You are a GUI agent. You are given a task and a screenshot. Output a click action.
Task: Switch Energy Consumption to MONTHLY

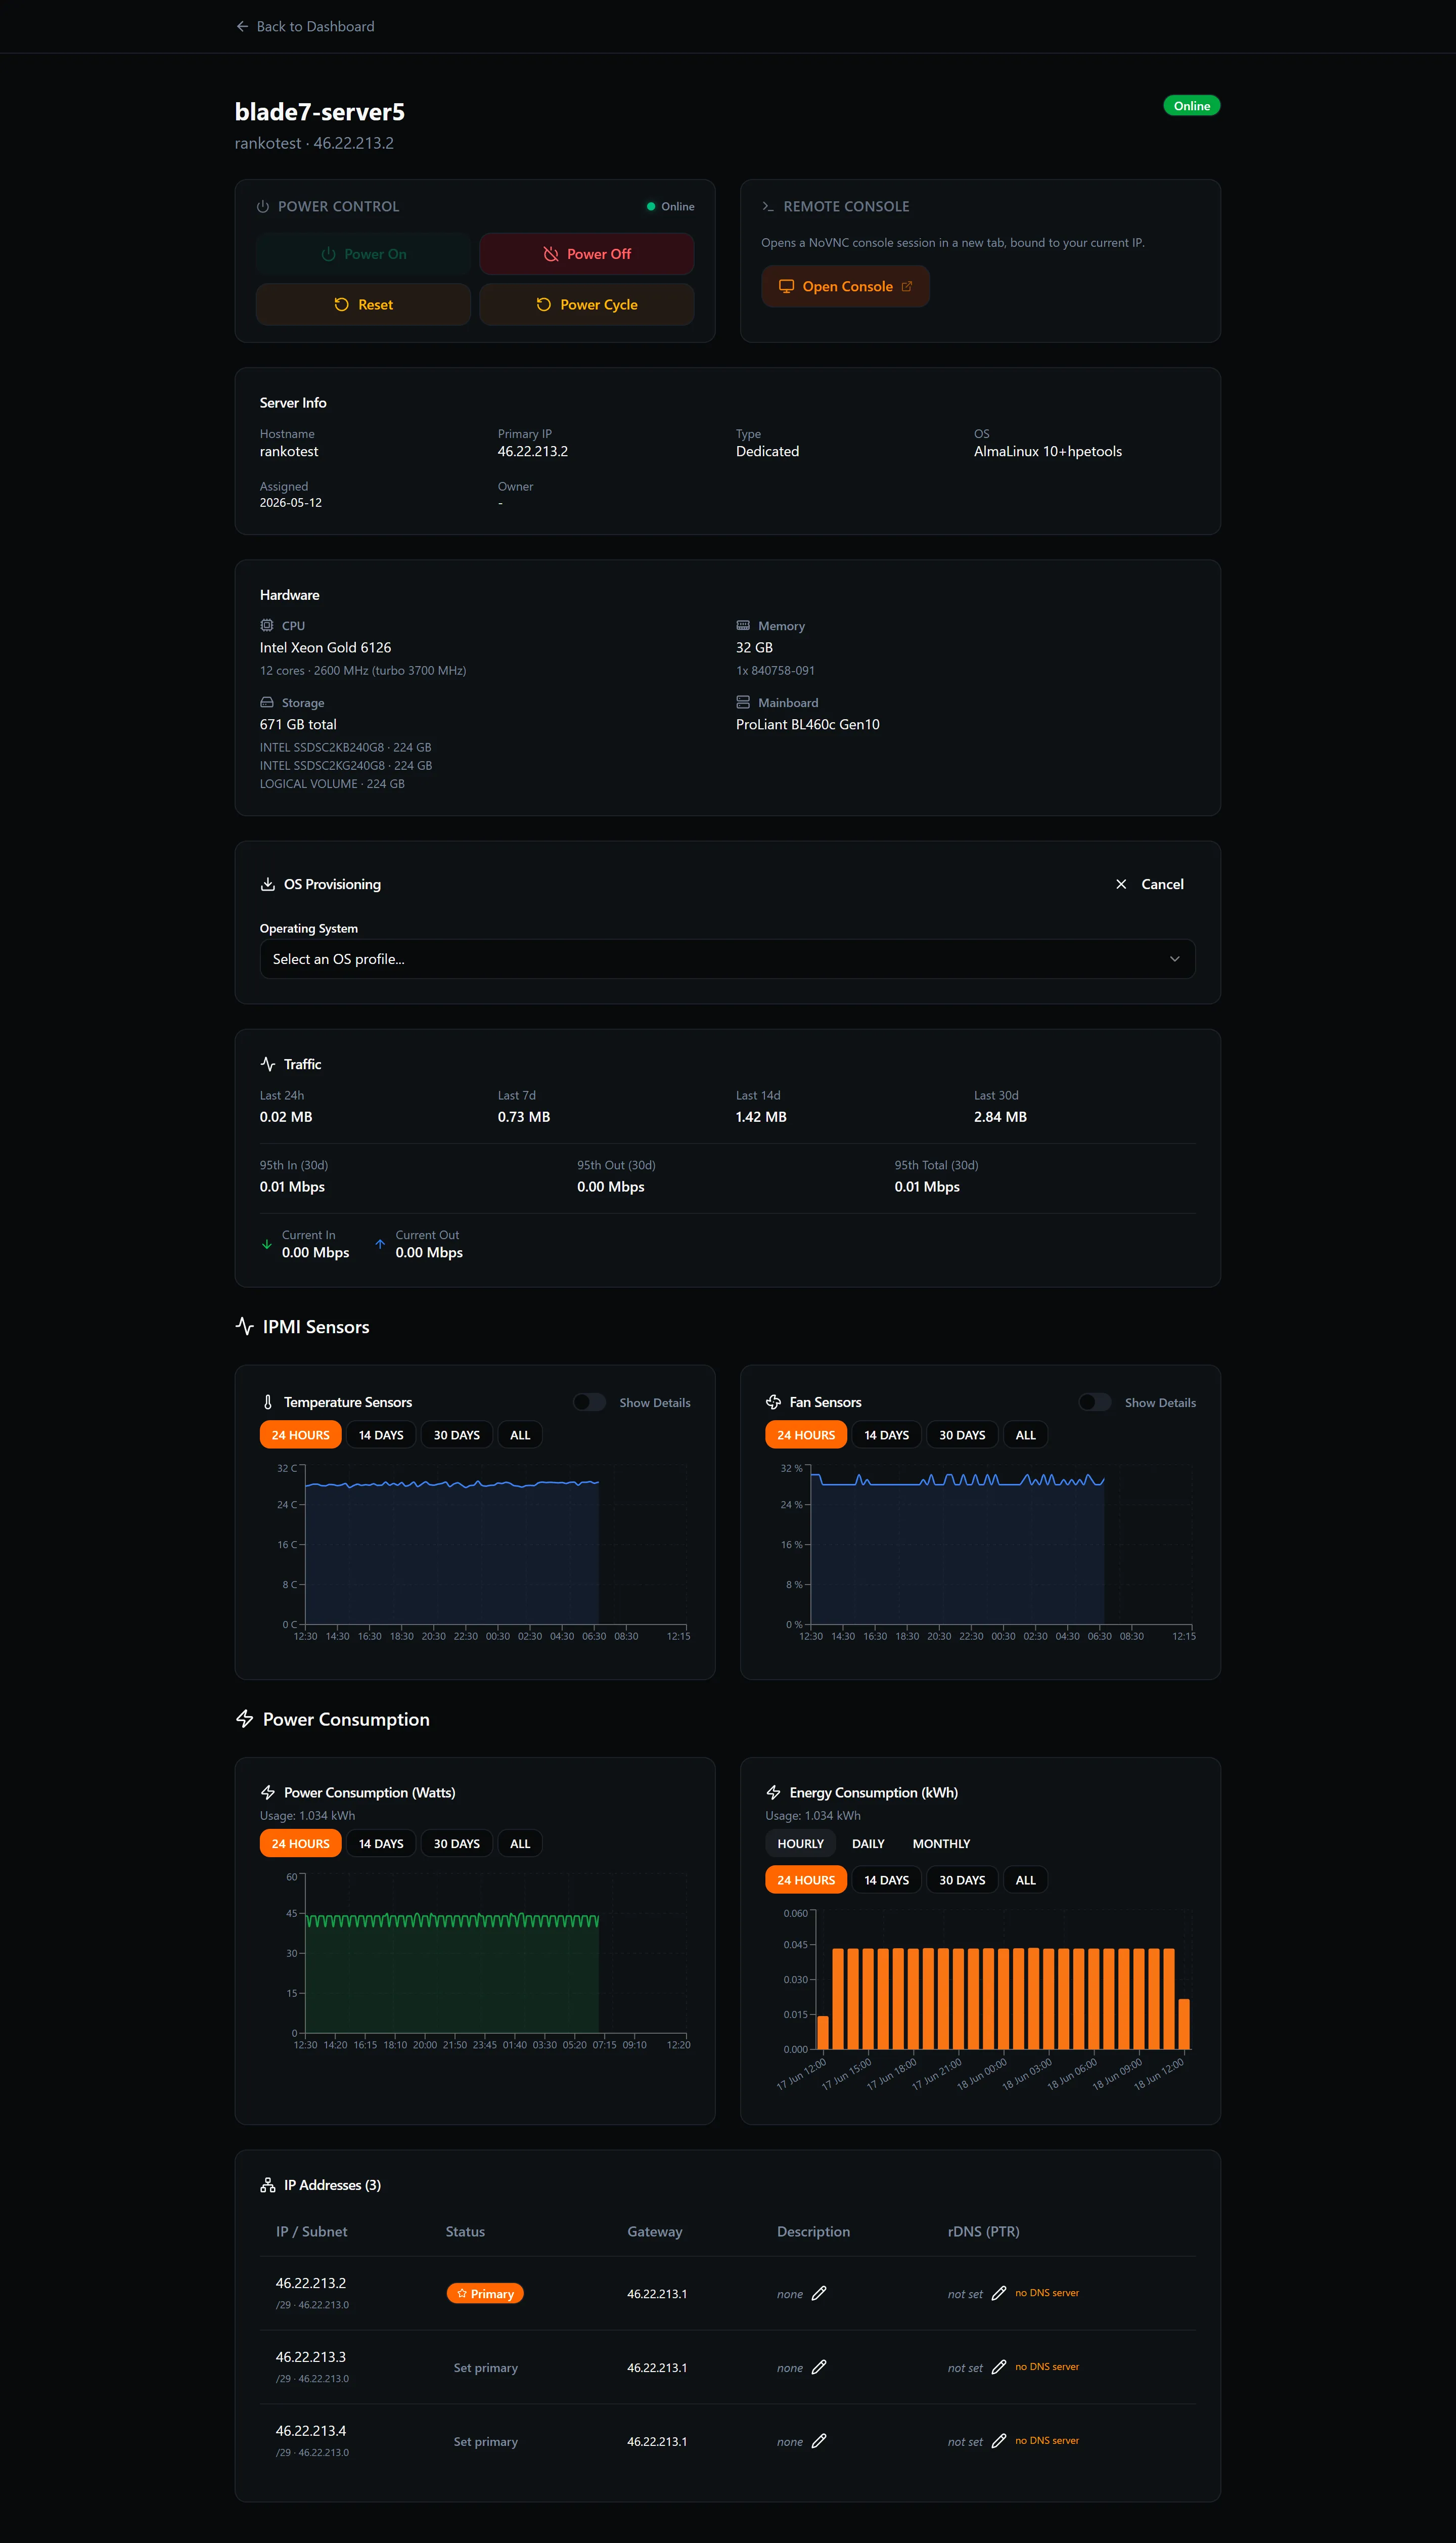[x=941, y=1844]
